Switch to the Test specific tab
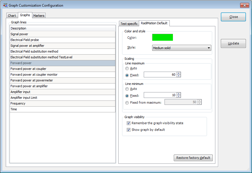Image resolution: width=252 pixels, height=173 pixels. [x=129, y=24]
